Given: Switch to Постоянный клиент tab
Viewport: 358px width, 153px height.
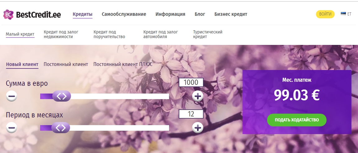Looking at the screenshot, I should click(66, 64).
